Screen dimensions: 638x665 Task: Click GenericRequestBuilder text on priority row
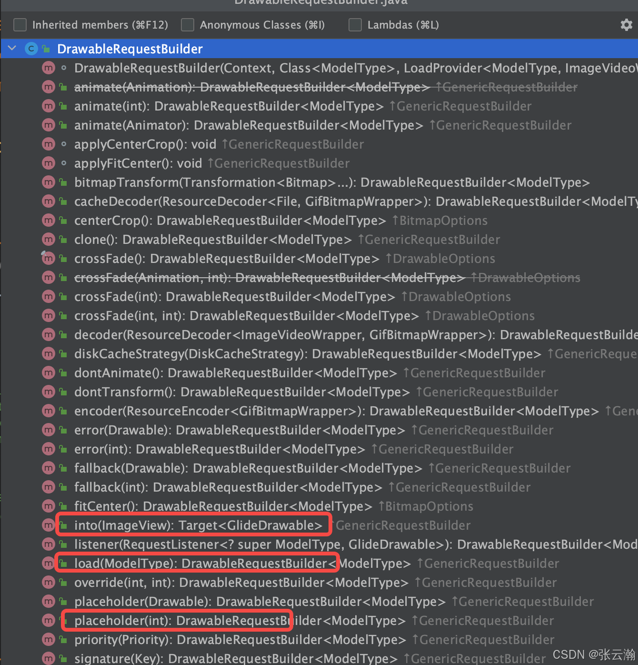coord(487,640)
